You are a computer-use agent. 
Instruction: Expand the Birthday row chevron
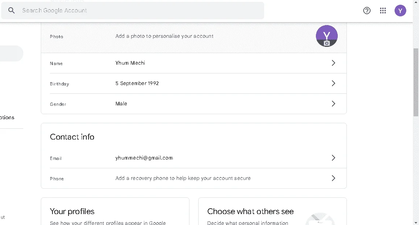point(333,83)
